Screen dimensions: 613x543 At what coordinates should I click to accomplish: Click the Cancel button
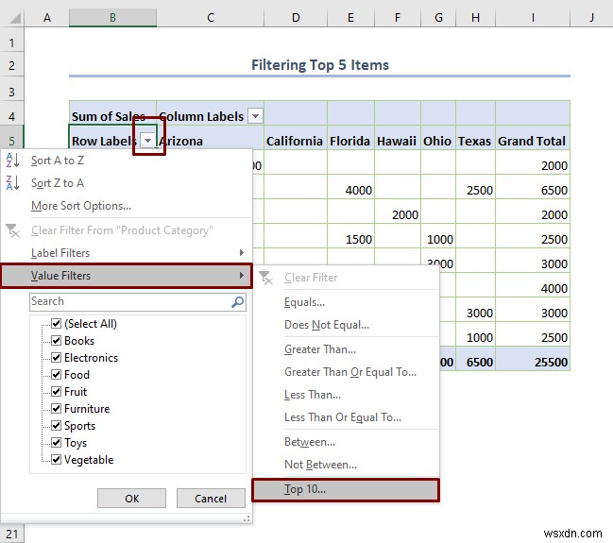pyautogui.click(x=211, y=499)
